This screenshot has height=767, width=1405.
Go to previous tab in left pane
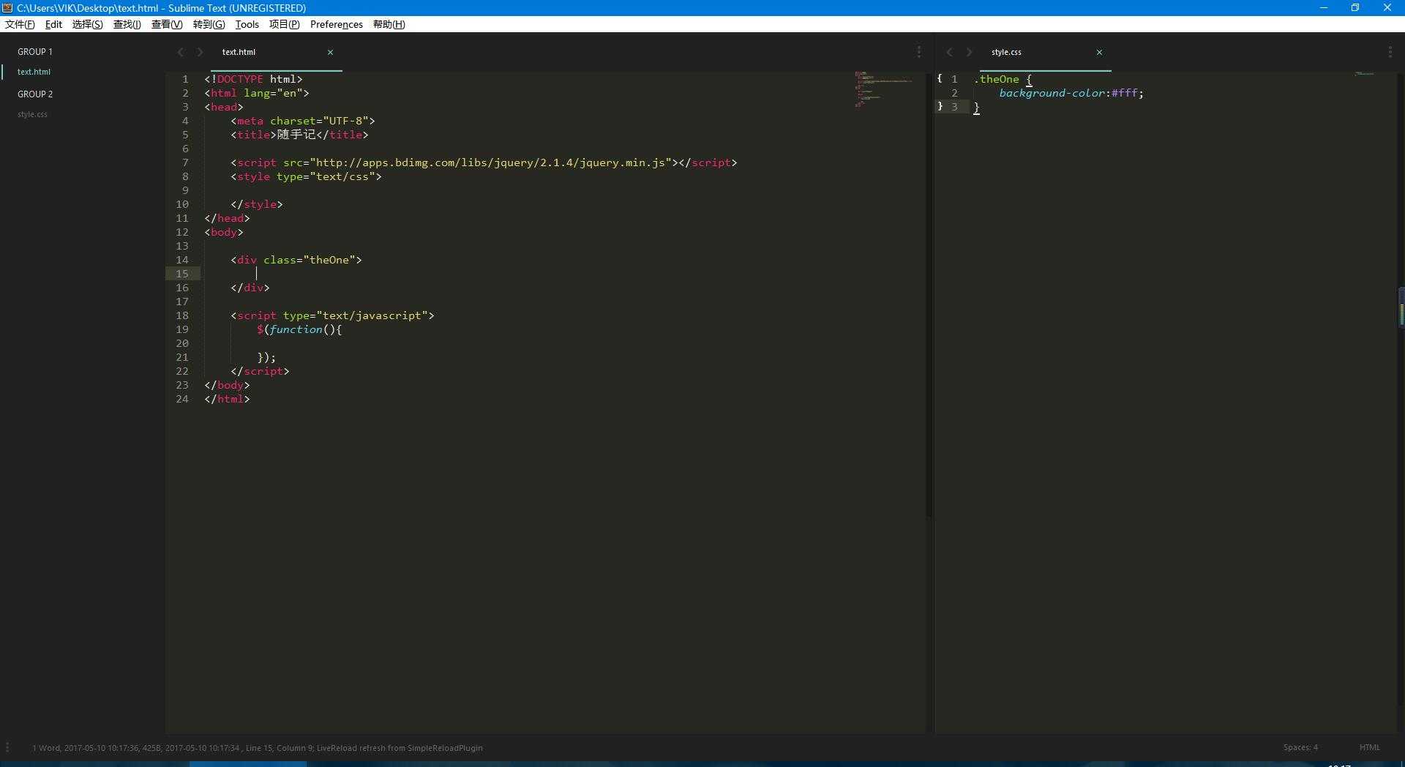click(x=181, y=52)
